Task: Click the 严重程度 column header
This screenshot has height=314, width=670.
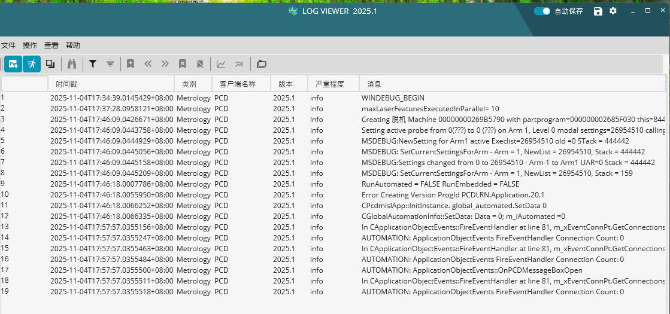Action: click(x=330, y=84)
